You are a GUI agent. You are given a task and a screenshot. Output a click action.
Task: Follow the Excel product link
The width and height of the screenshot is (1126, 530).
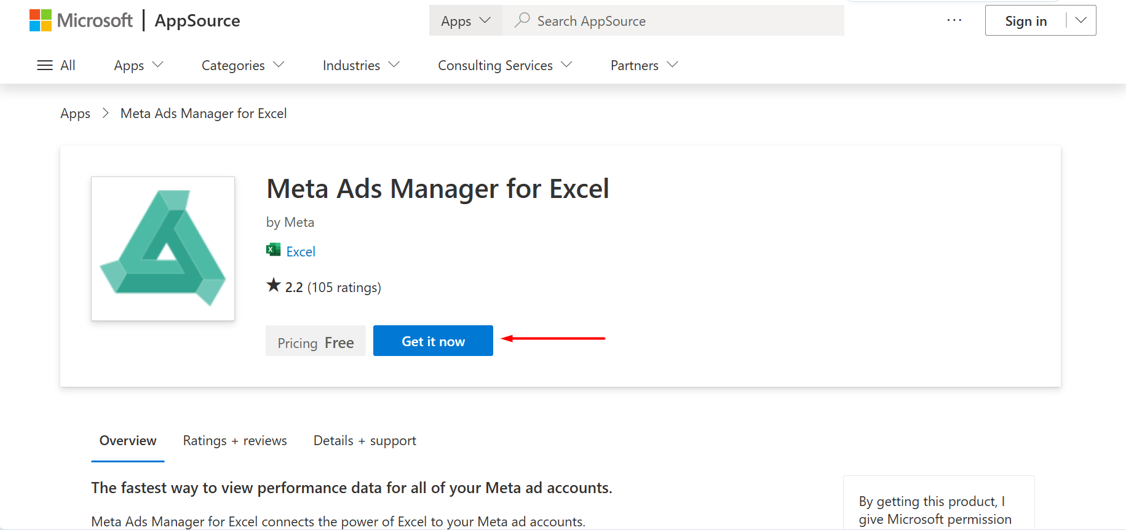pyautogui.click(x=301, y=251)
